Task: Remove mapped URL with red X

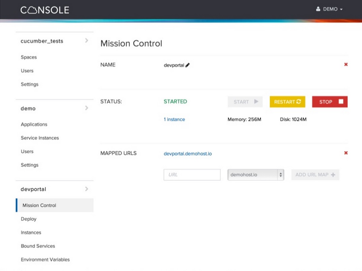Action: click(346, 153)
